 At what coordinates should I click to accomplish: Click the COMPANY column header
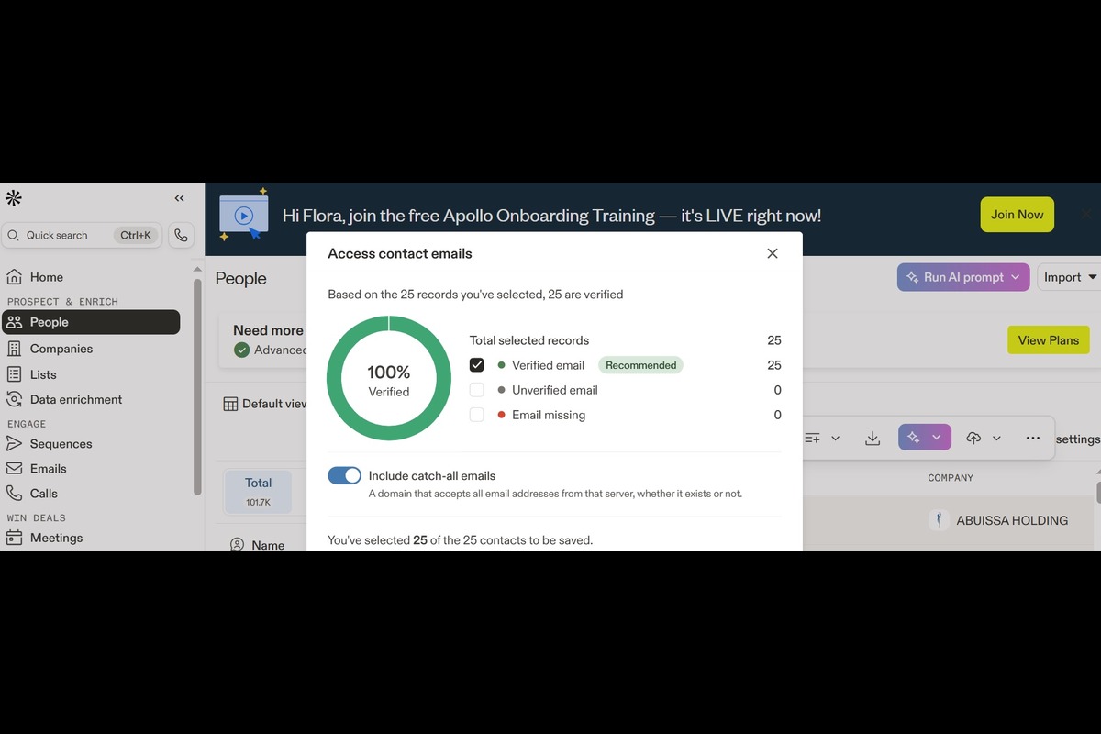click(x=951, y=478)
